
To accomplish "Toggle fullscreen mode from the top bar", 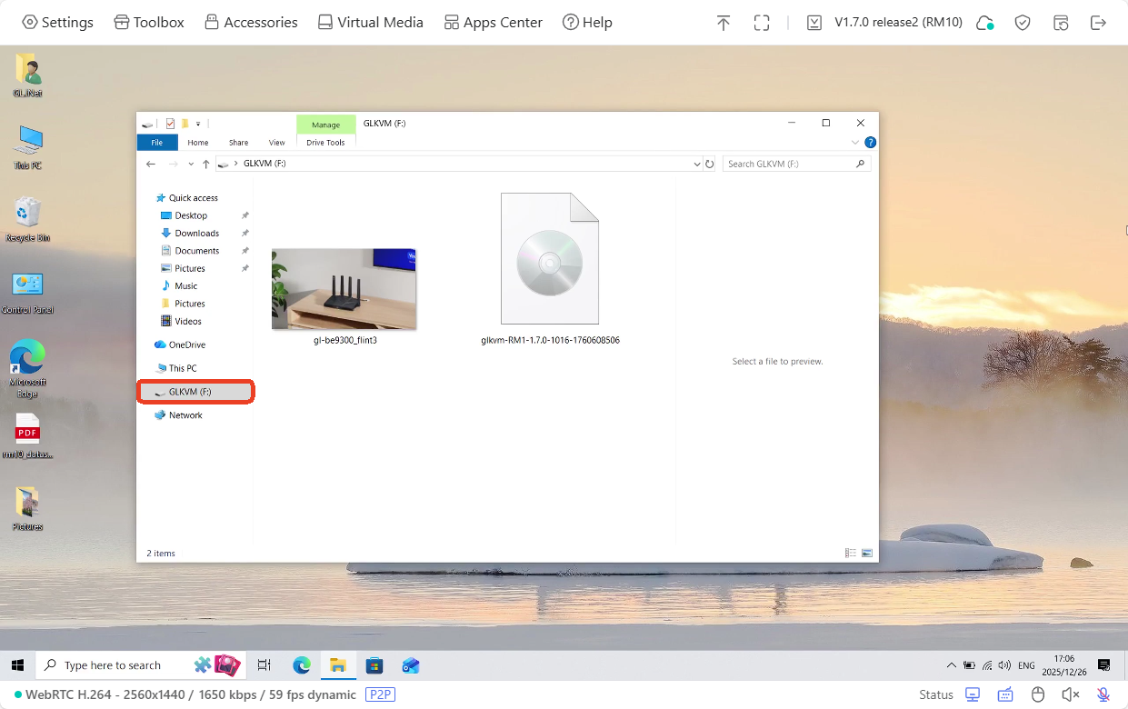I will pos(761,22).
